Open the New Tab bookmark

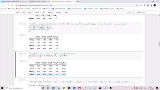click(47, 9)
